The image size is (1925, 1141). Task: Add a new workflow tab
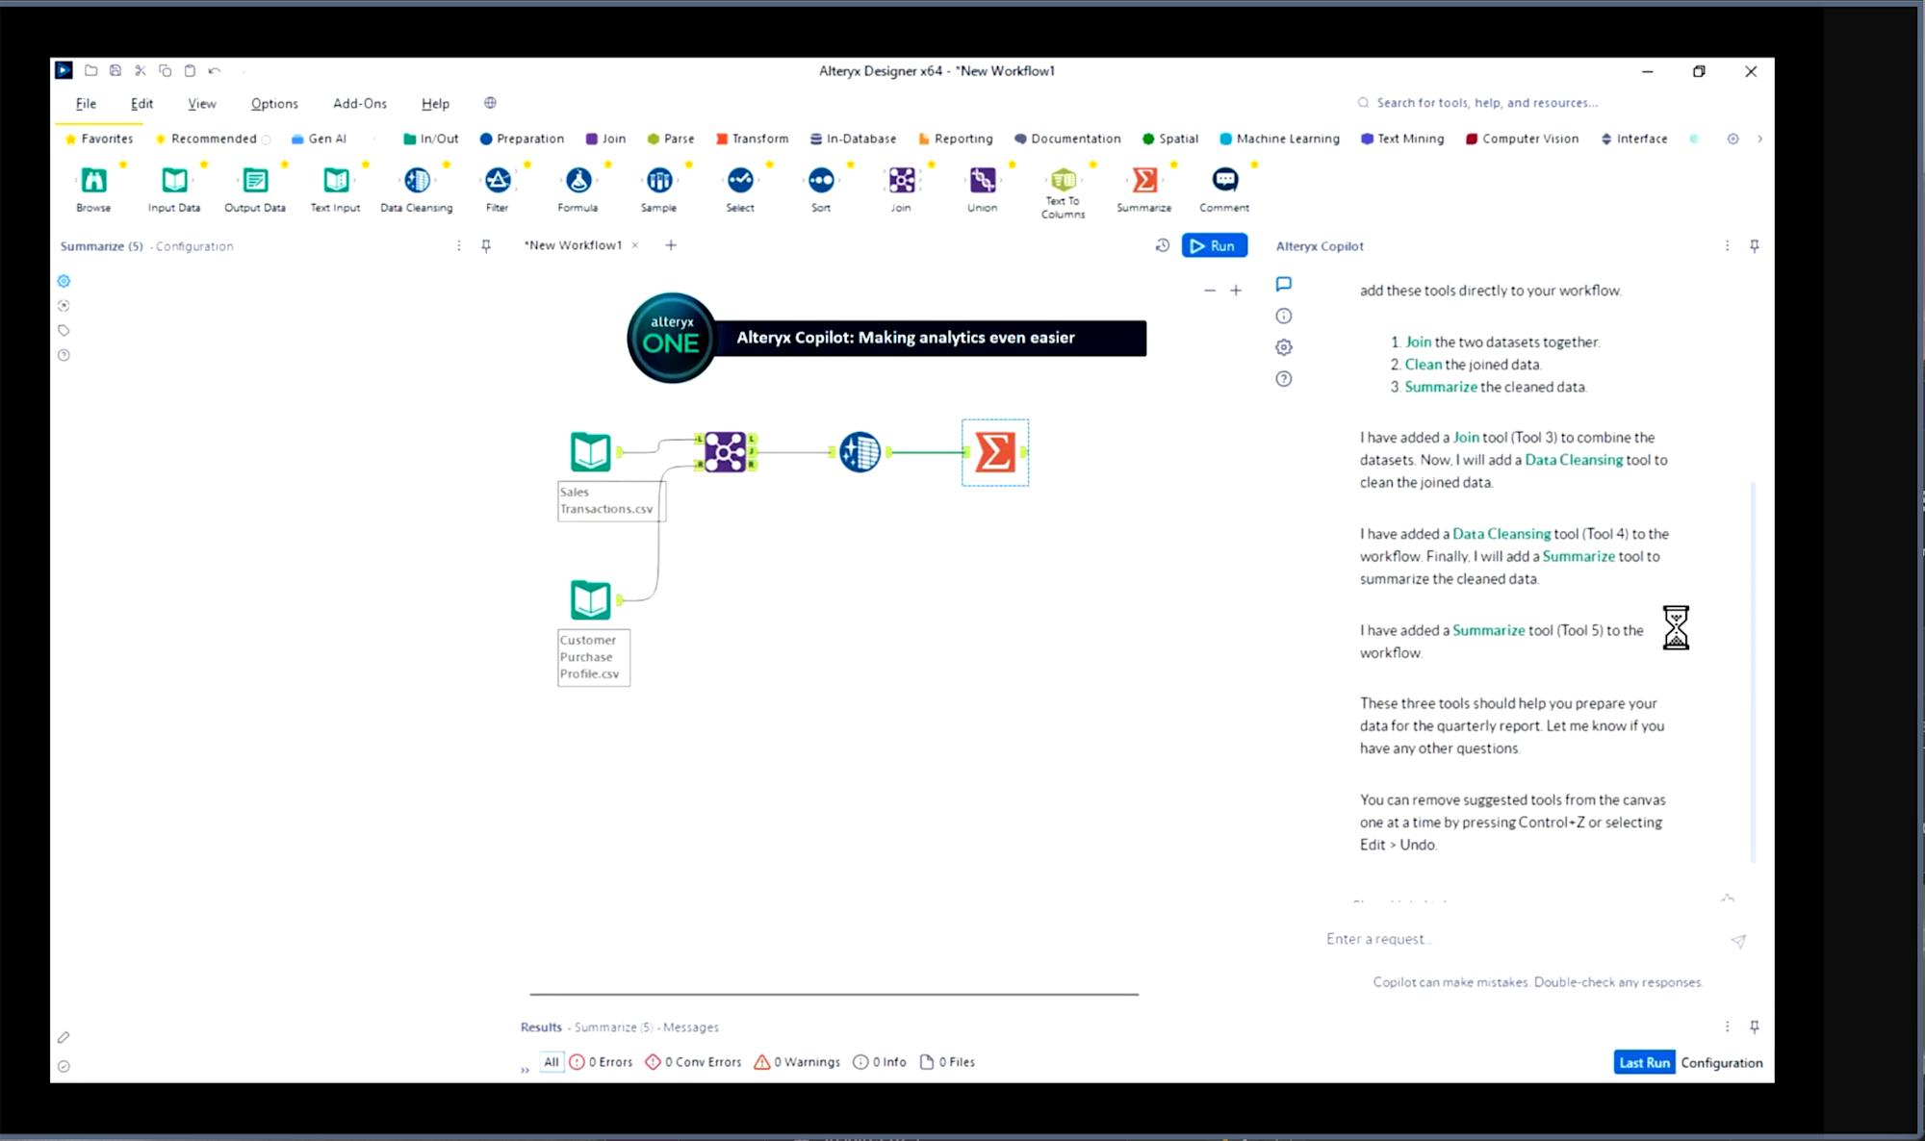pyautogui.click(x=671, y=245)
